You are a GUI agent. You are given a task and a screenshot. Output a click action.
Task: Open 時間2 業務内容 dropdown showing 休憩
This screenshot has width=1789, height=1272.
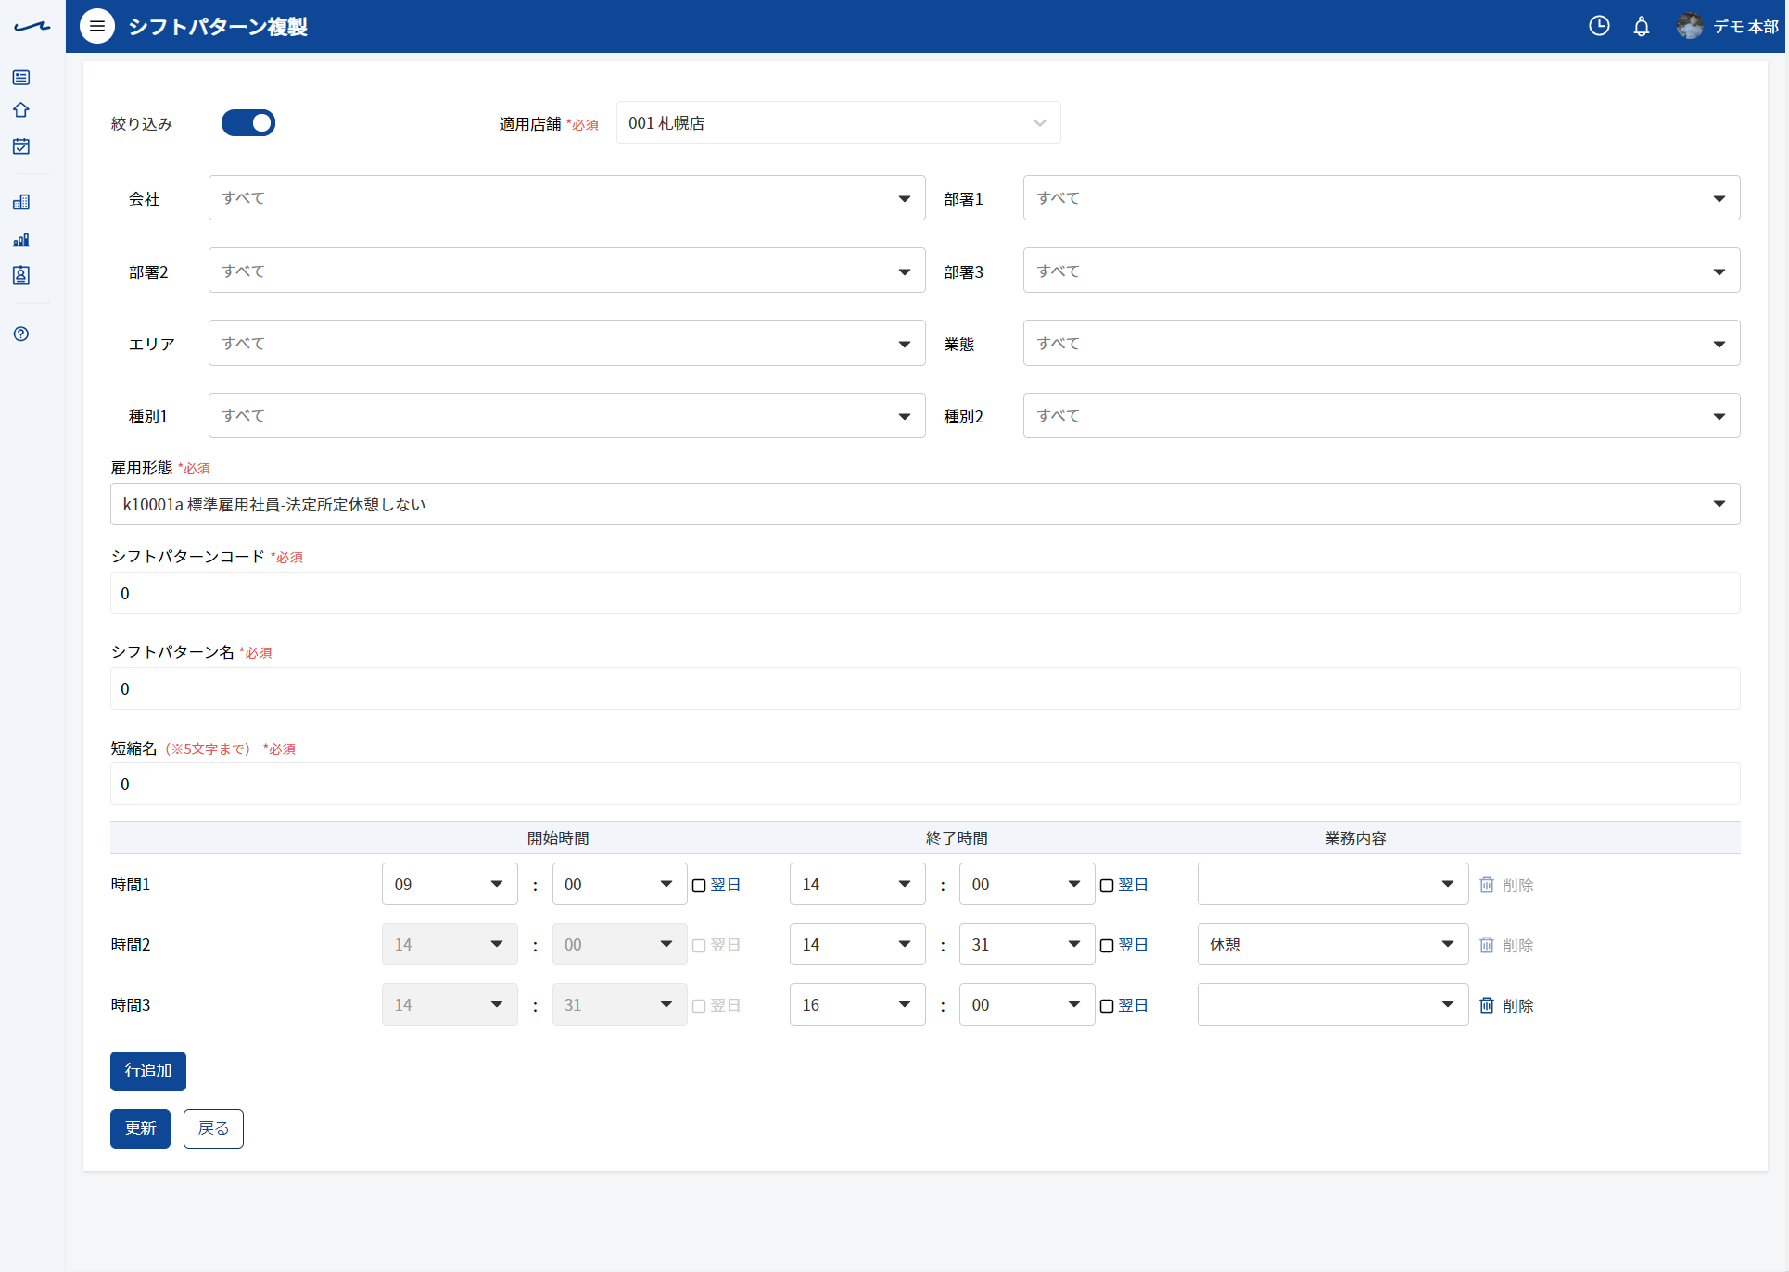tap(1333, 945)
